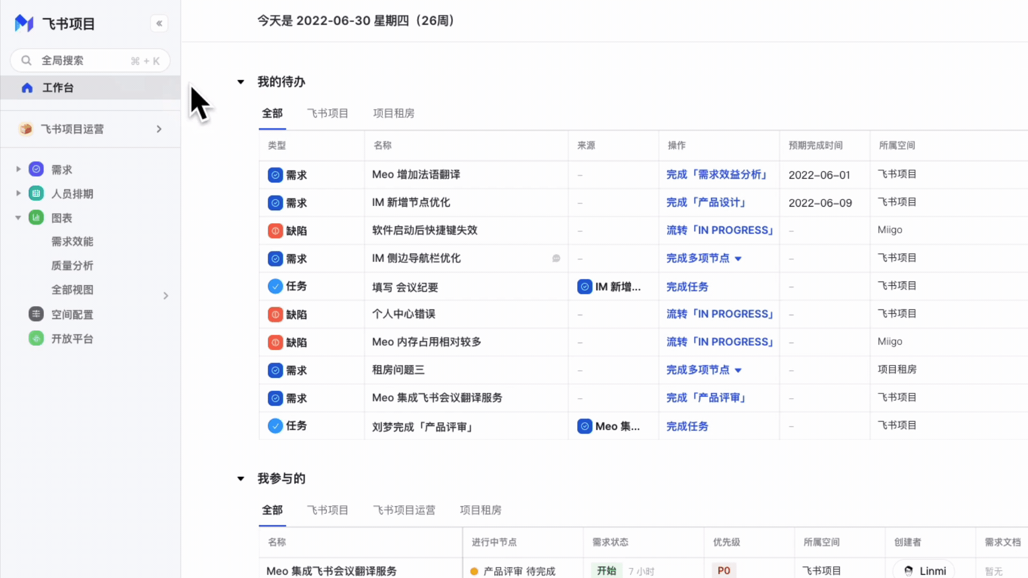This screenshot has height=578, width=1028.
Task: Click the 2022-06-09 due date cell
Action: pyautogui.click(x=820, y=203)
